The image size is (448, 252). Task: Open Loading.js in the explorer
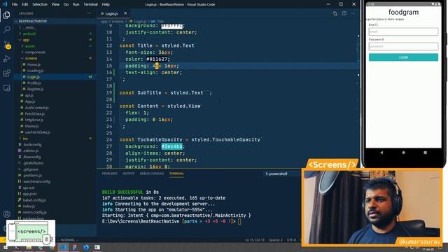point(36,71)
